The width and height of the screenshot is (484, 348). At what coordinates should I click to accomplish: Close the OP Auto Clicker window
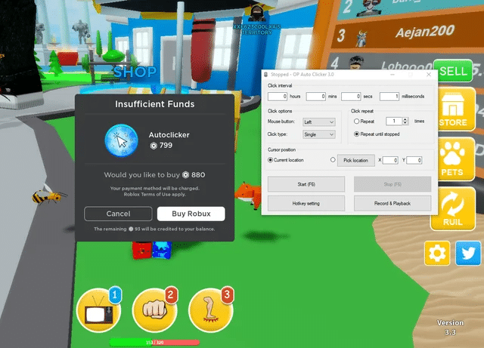pos(429,75)
